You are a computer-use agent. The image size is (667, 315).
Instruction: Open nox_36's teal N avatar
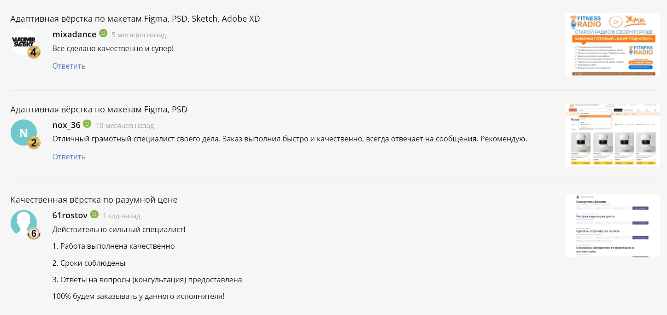click(x=22, y=133)
